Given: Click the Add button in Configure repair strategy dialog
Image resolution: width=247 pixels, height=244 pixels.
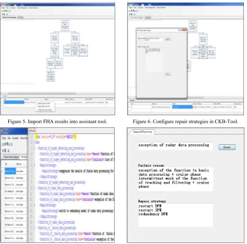Looking at the screenshot, I should [168, 39].
